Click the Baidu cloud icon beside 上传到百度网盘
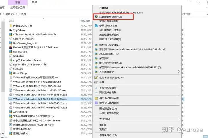The image size is (208, 138). pyautogui.click(x=96, y=88)
